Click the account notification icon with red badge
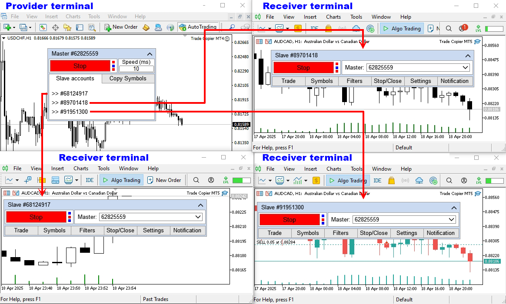506x304 pixels. [x=462, y=29]
